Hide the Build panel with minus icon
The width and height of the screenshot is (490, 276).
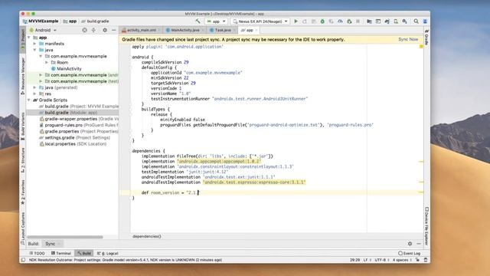[419, 244]
